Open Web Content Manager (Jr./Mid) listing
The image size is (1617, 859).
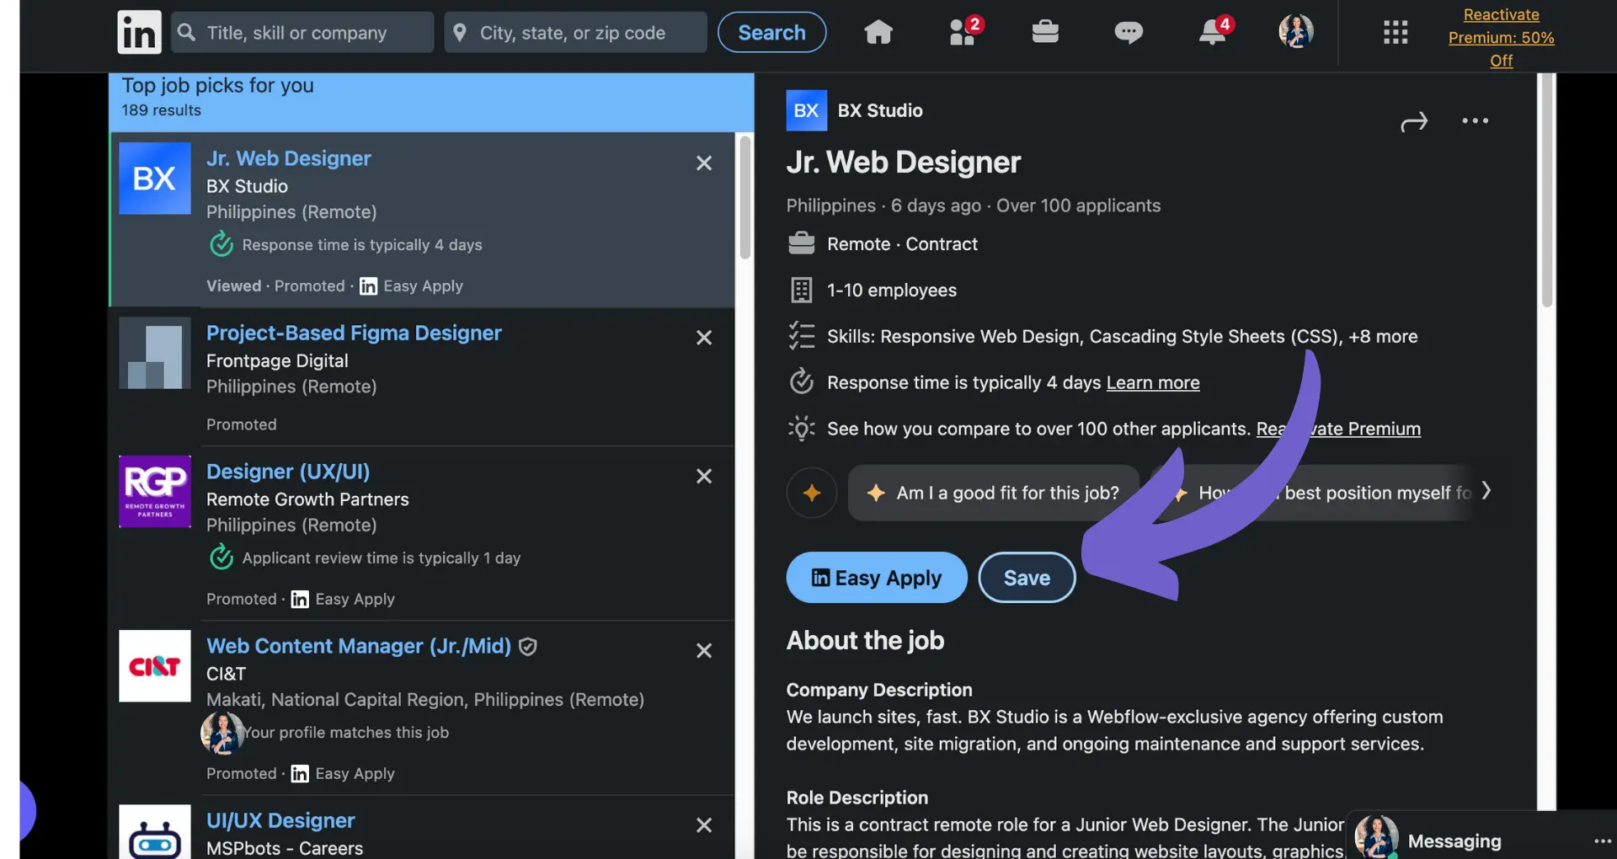pyautogui.click(x=359, y=646)
